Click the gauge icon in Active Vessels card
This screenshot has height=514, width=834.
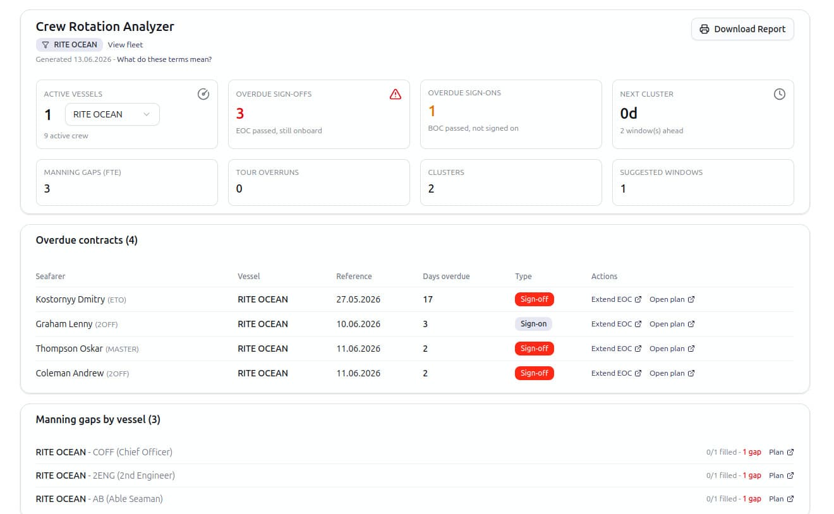pyautogui.click(x=203, y=94)
